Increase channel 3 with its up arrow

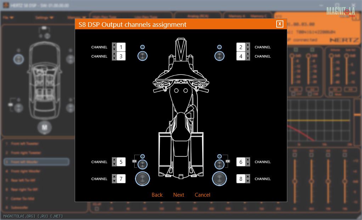114,54
